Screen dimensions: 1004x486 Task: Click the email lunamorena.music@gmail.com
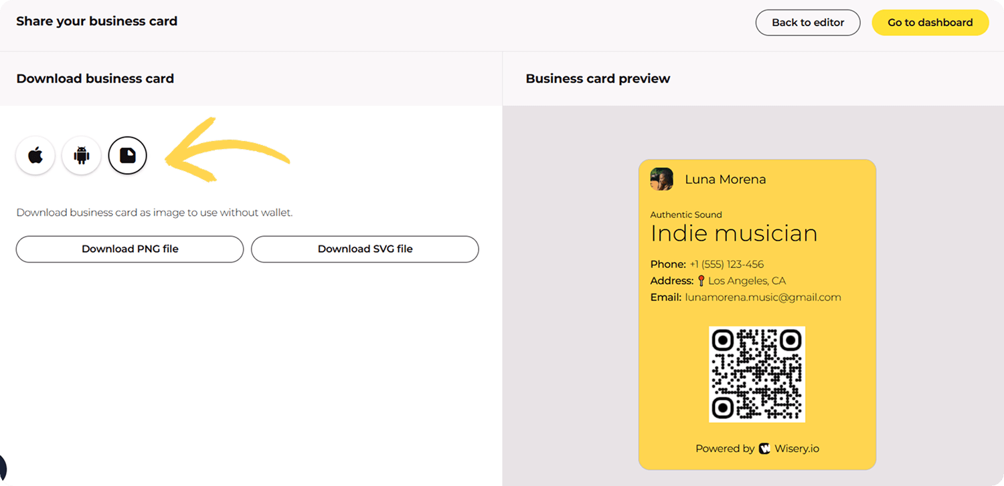point(763,297)
